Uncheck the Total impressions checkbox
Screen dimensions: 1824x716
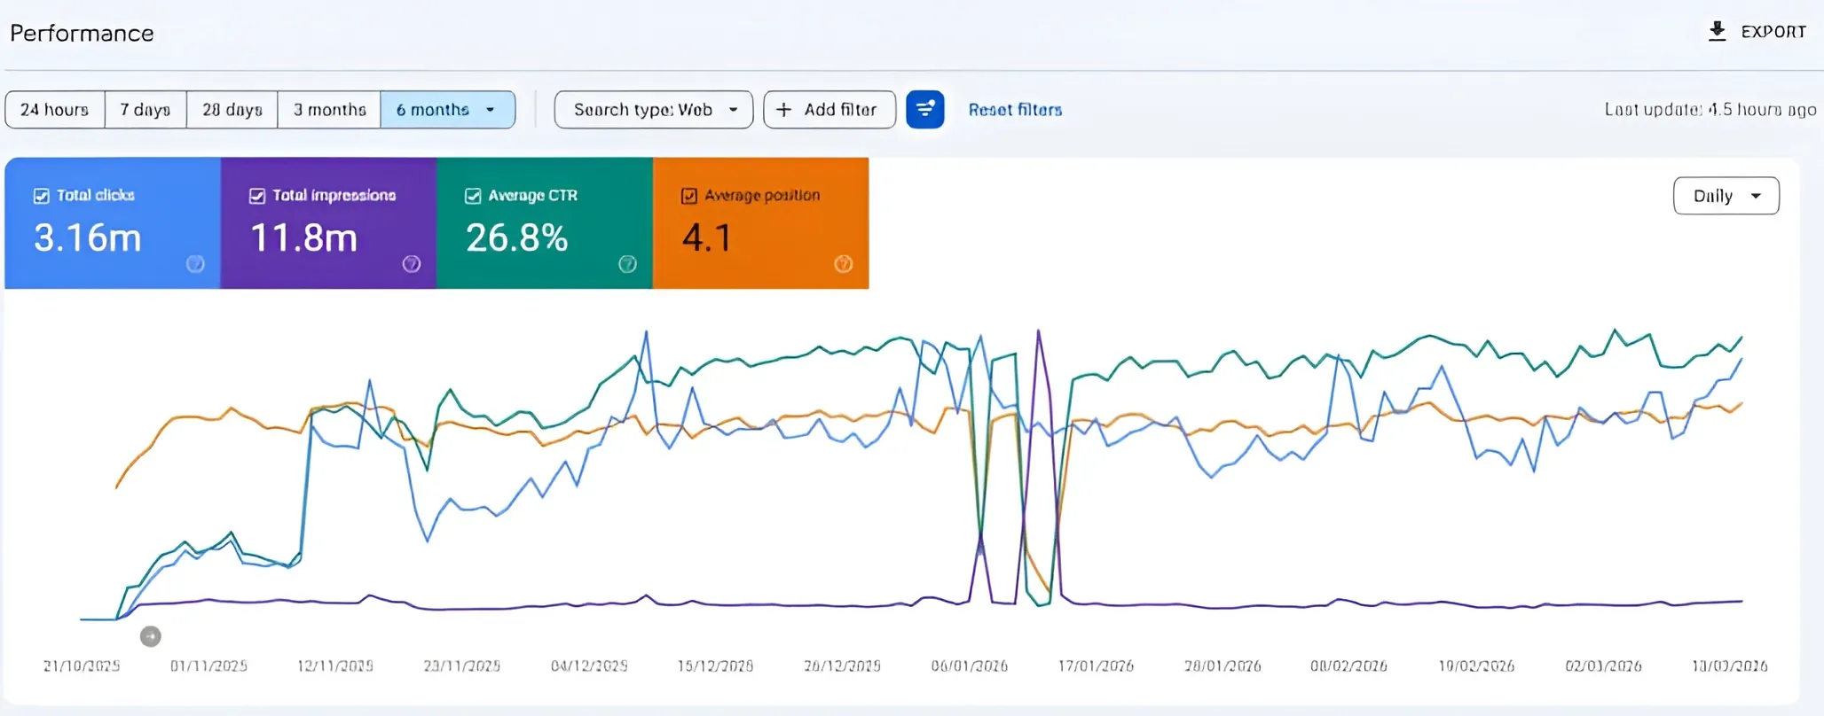[x=257, y=196]
